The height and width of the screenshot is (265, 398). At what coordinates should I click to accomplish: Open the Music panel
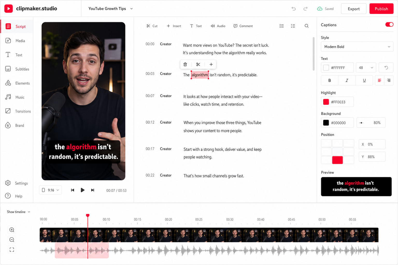click(15, 97)
